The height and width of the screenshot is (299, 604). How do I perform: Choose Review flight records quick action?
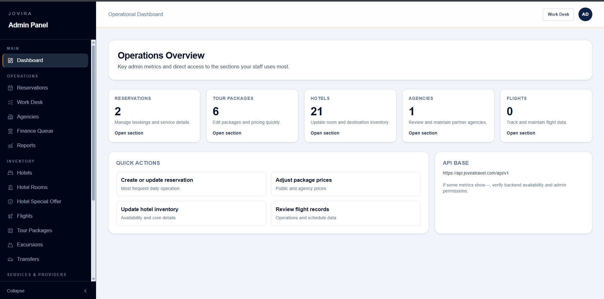click(x=346, y=213)
